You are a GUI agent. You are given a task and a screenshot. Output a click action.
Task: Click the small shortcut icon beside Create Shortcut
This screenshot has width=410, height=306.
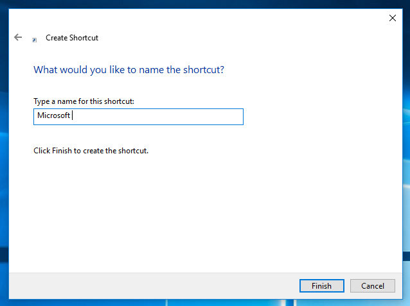point(34,40)
